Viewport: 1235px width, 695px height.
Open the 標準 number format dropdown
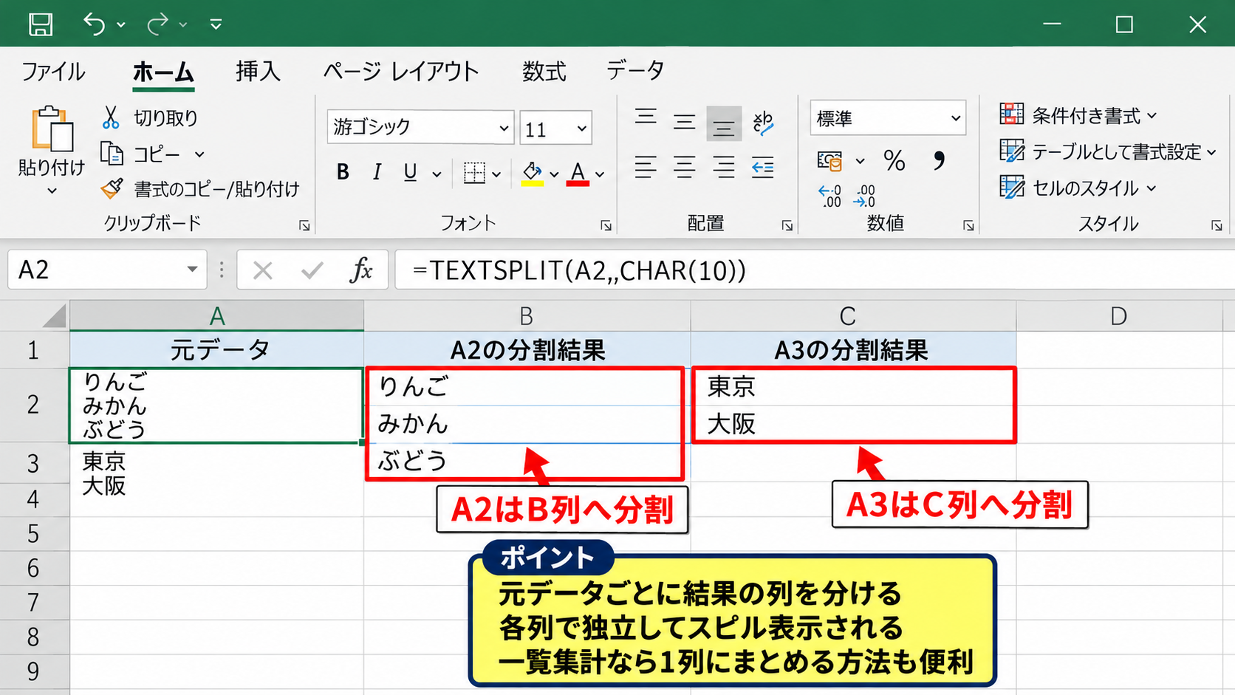pos(955,118)
